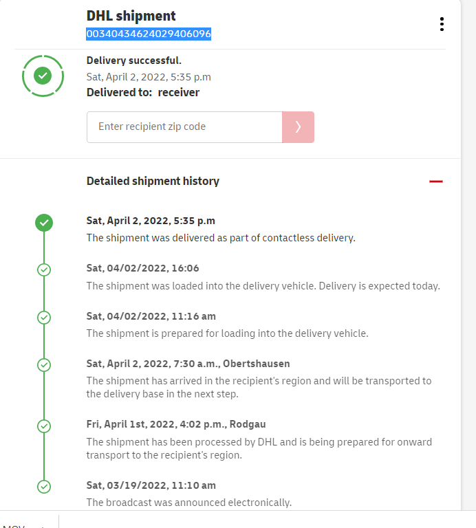Viewport: 476px width, 528px height.
Task: Select the highlighted shipment tracking number
Action: (x=149, y=34)
